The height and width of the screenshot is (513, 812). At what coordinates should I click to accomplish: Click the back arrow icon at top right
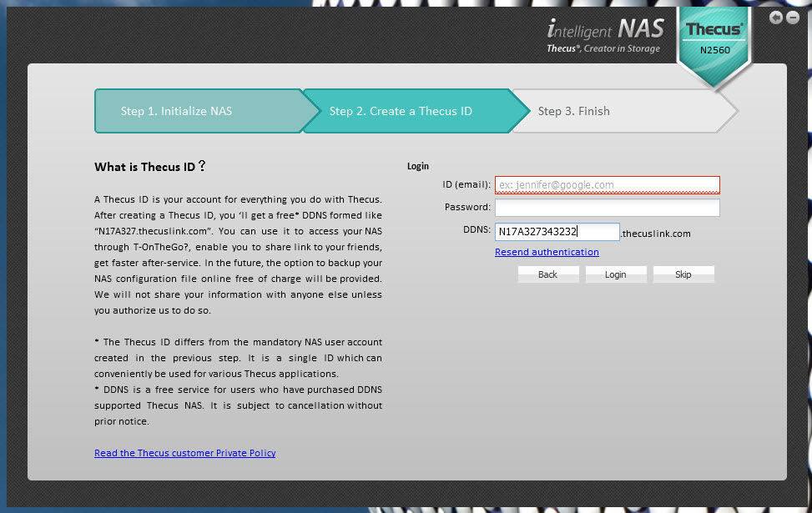[x=776, y=18]
